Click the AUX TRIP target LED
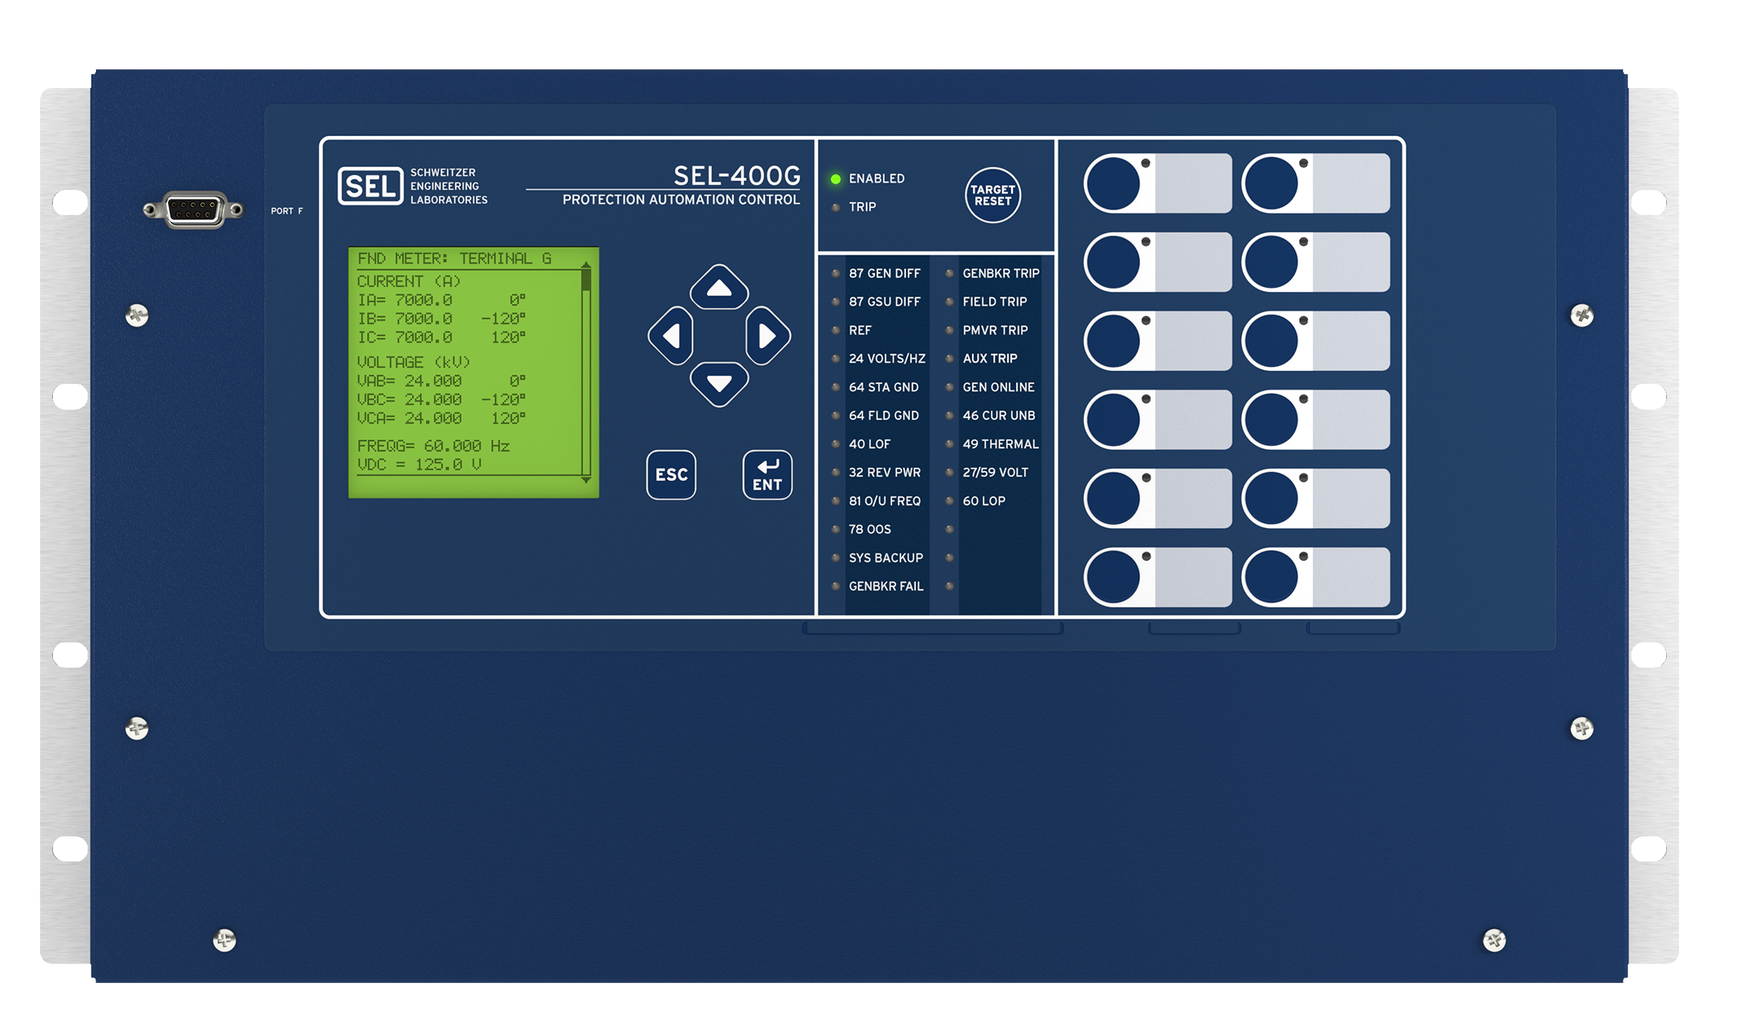1737x1036 pixels. coord(950,359)
